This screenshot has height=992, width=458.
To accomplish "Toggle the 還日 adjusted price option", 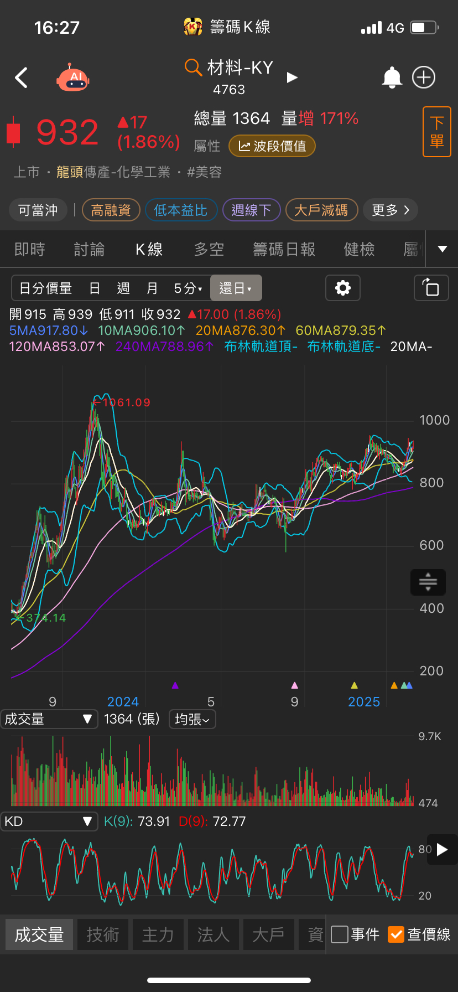I will point(236,288).
